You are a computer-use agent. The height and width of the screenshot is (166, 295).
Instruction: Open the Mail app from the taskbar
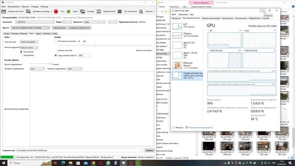tap(86, 163)
